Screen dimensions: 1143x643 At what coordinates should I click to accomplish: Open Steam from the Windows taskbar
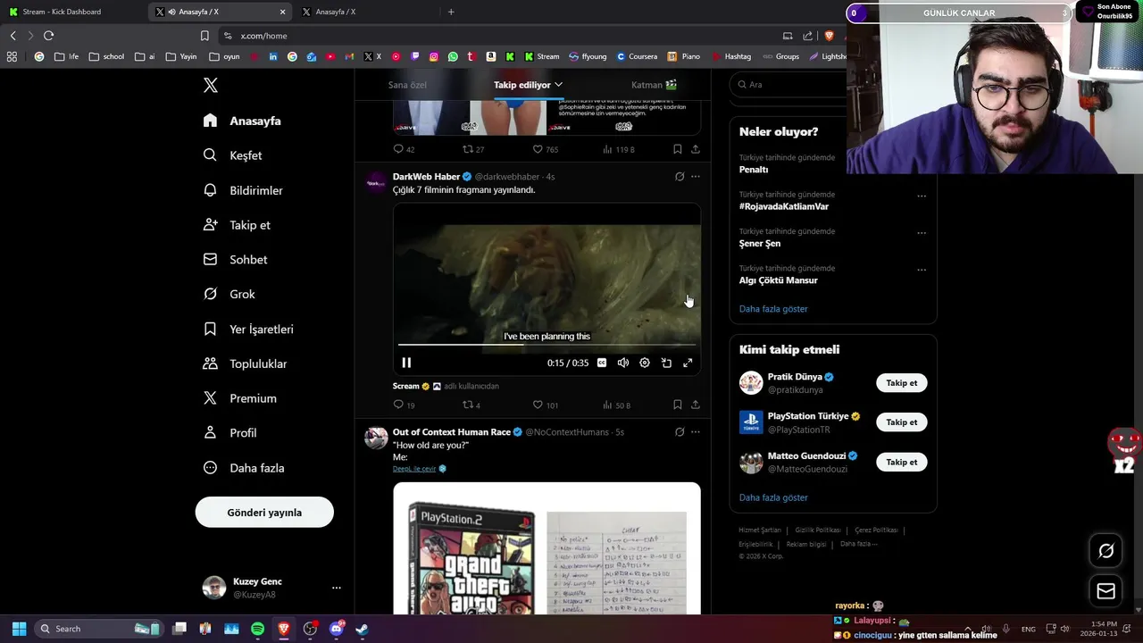(x=362, y=629)
